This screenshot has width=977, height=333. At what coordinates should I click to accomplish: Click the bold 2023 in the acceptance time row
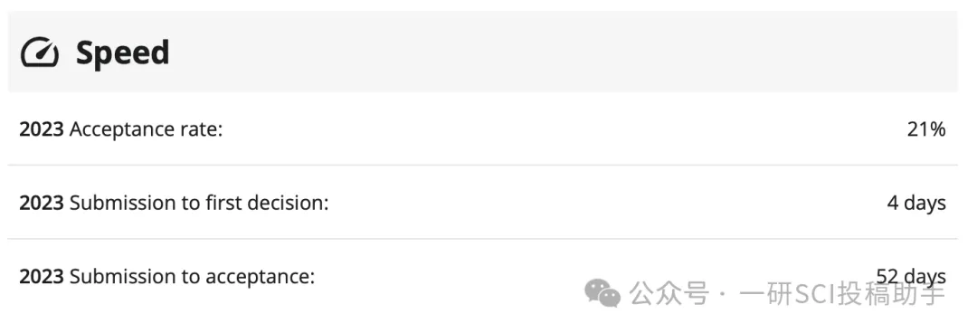41,276
